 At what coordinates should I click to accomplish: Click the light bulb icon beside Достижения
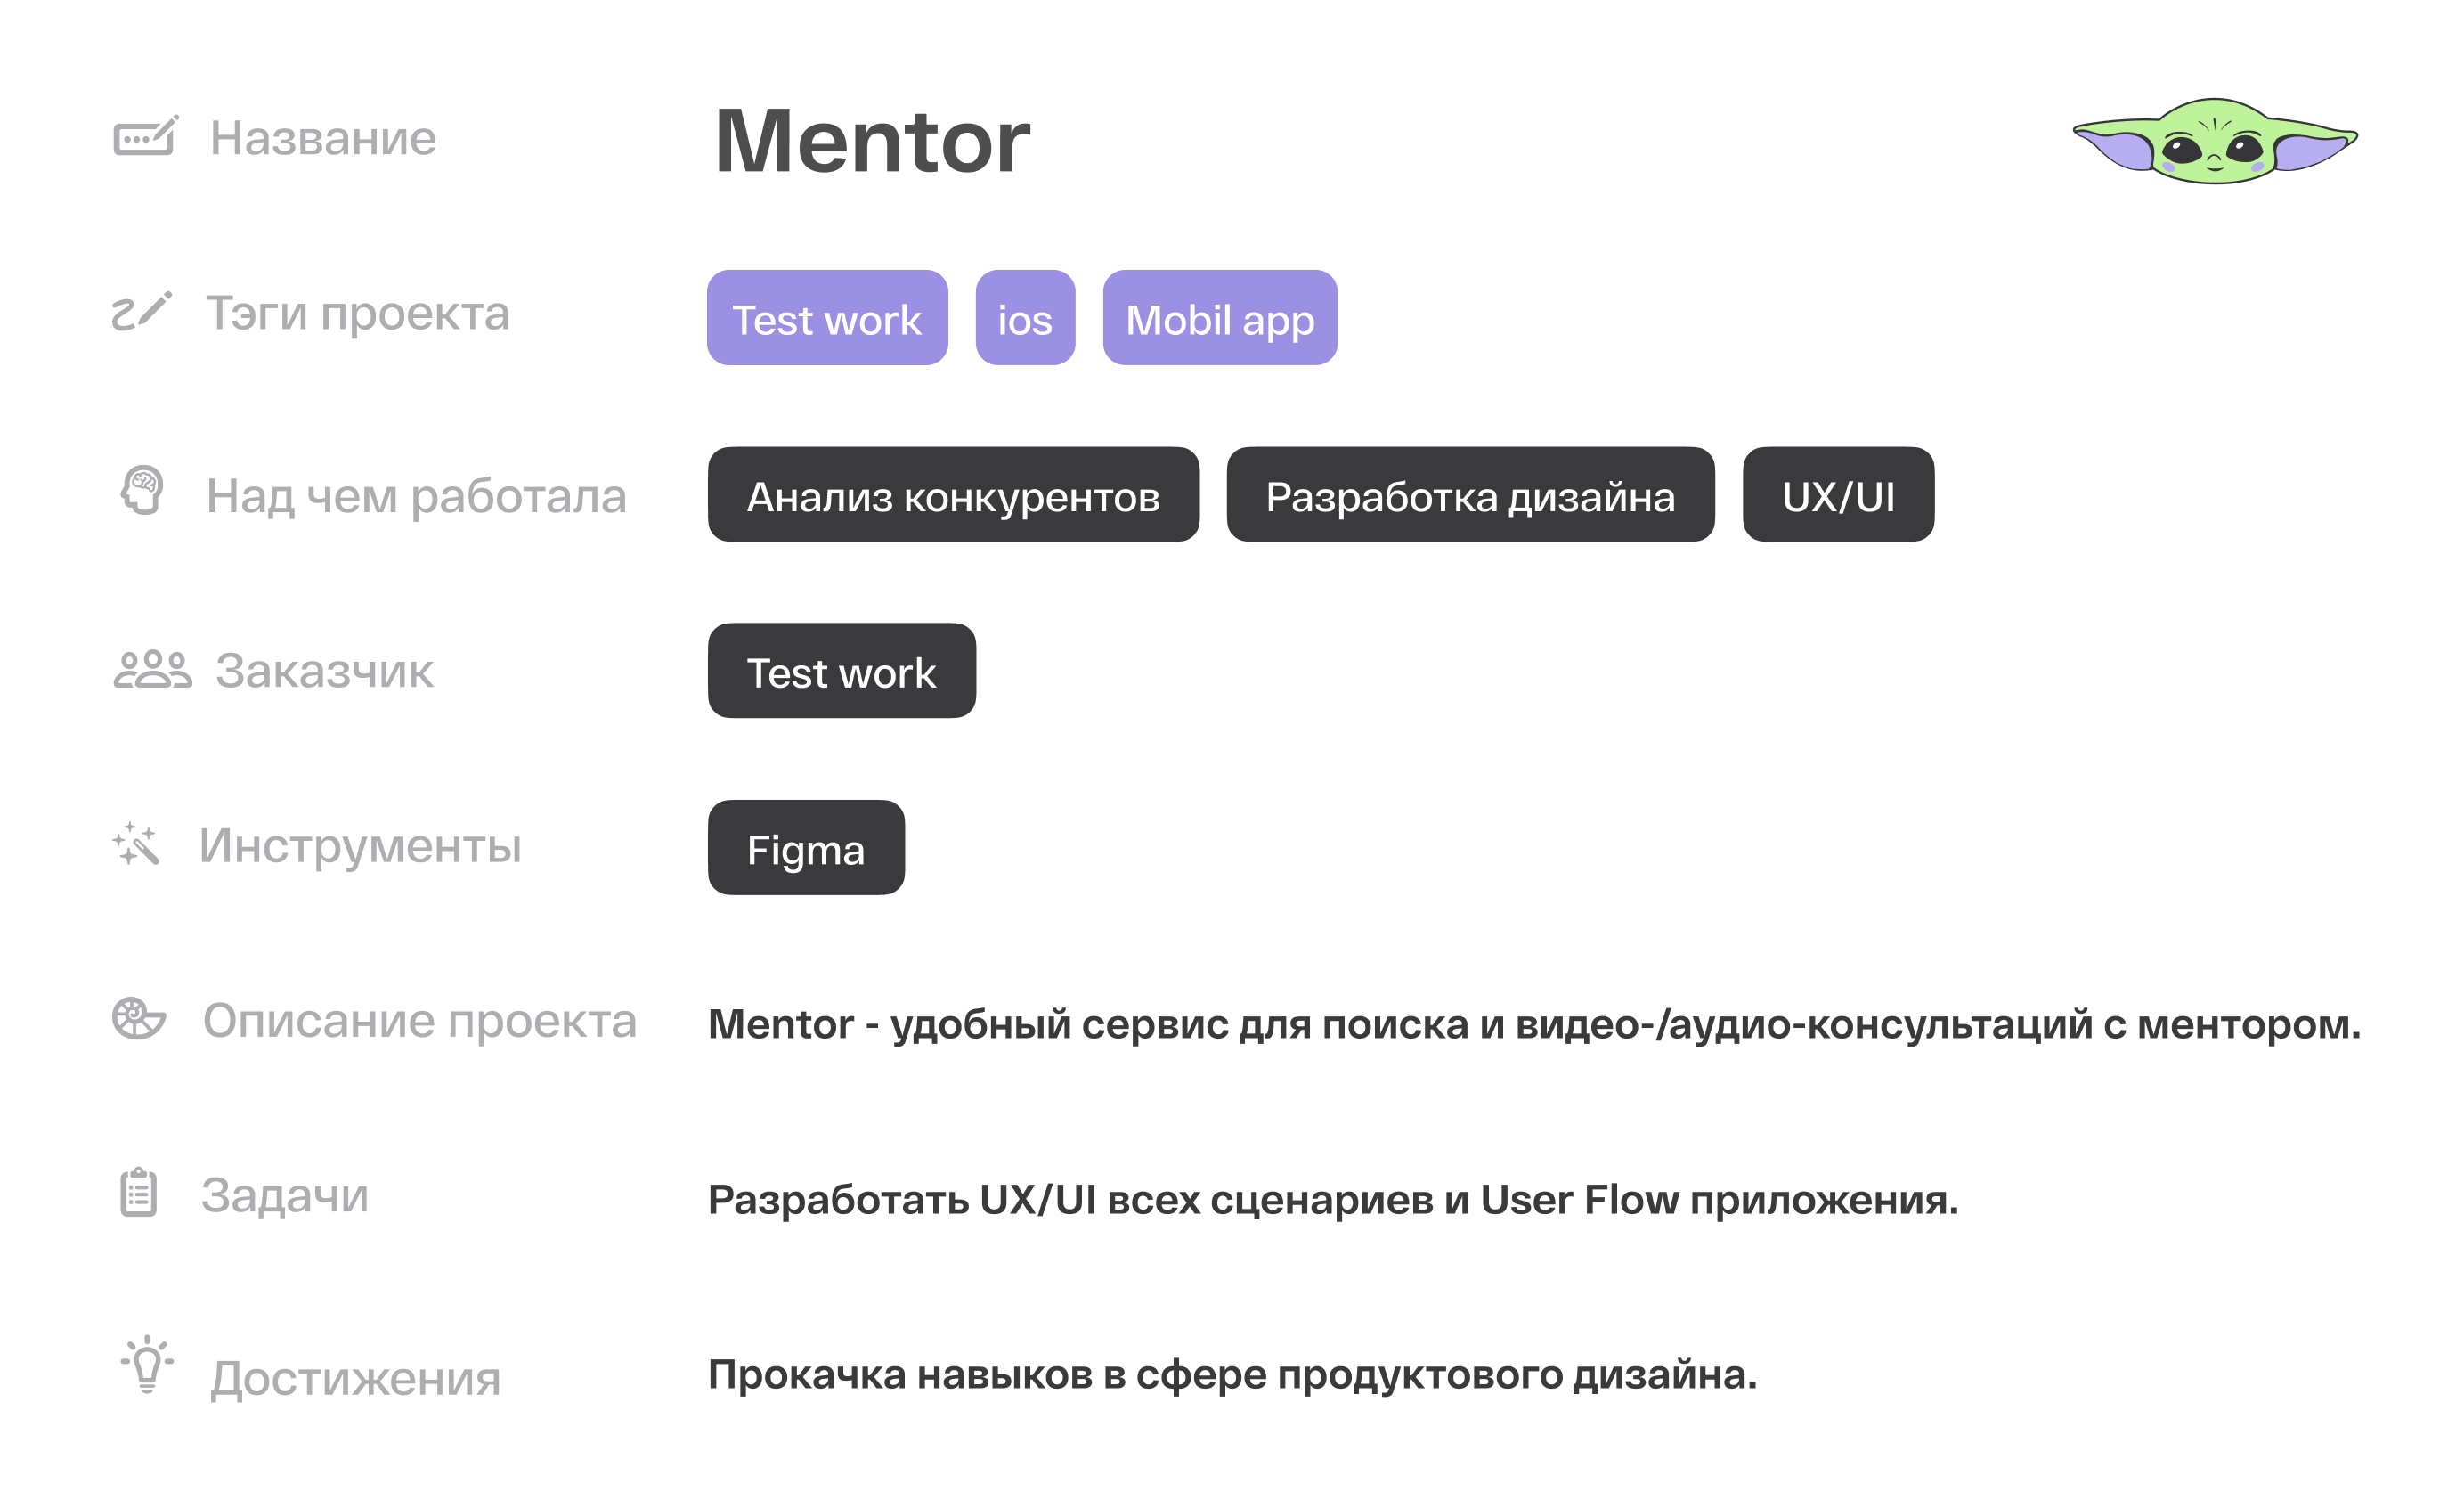147,1365
